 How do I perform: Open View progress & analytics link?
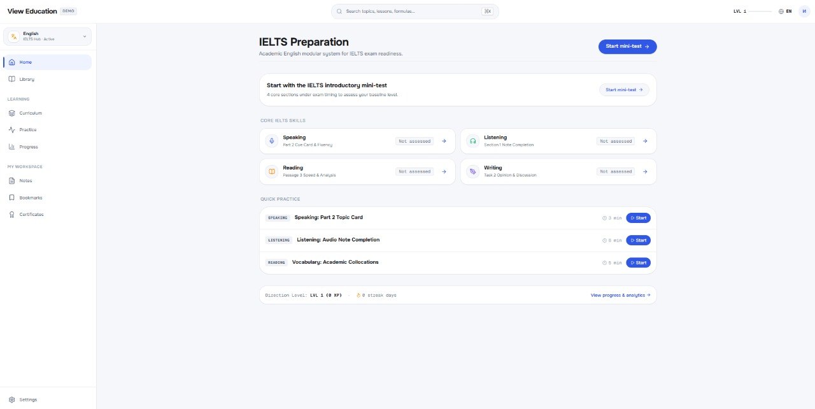click(x=620, y=295)
